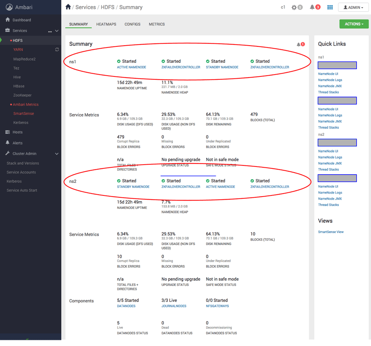This screenshot has height=346, width=371.
Task: Open the views grid icon
Action: [330, 7]
